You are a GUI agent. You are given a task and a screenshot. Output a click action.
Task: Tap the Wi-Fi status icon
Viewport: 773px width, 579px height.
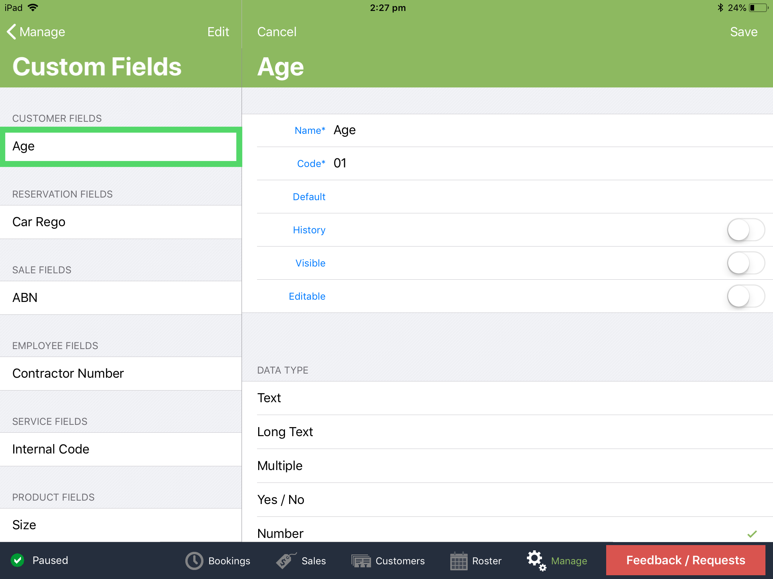click(33, 8)
